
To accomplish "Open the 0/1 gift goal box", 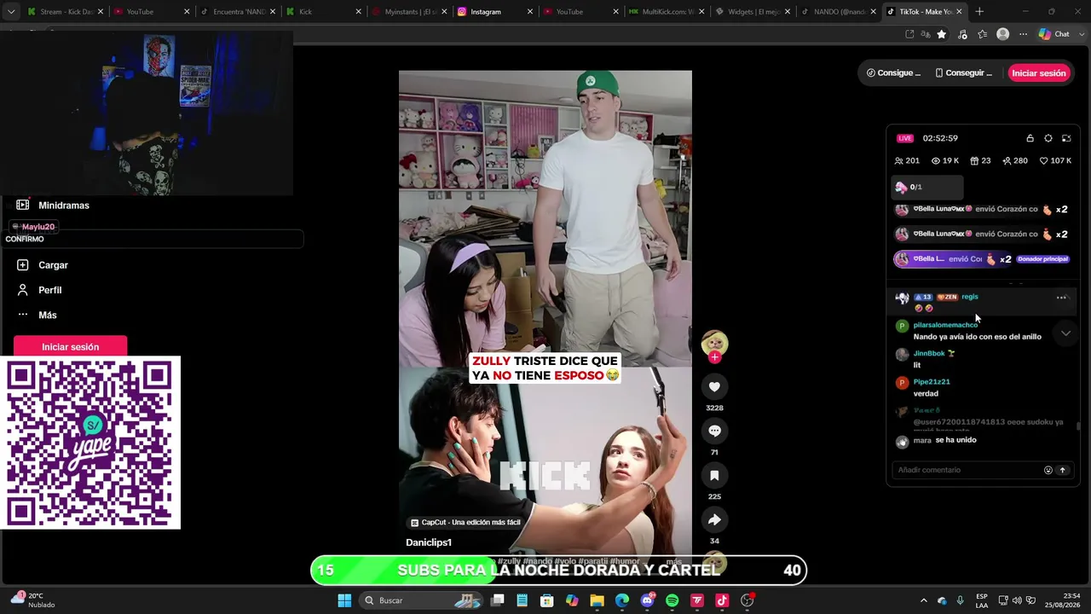I will (927, 188).
